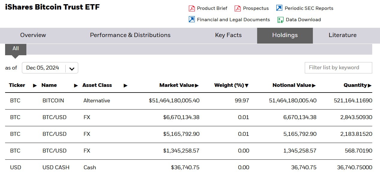Sort by Ticker column arrow
The image size is (380, 180).
[35, 86]
